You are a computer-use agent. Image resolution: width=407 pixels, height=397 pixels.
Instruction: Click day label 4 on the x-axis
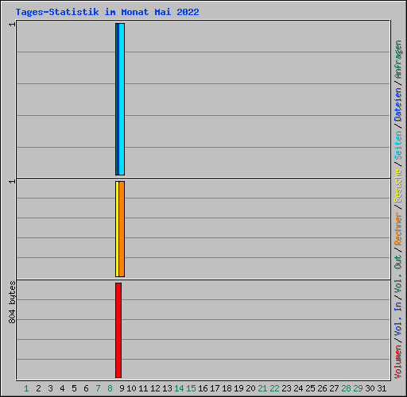click(62, 388)
